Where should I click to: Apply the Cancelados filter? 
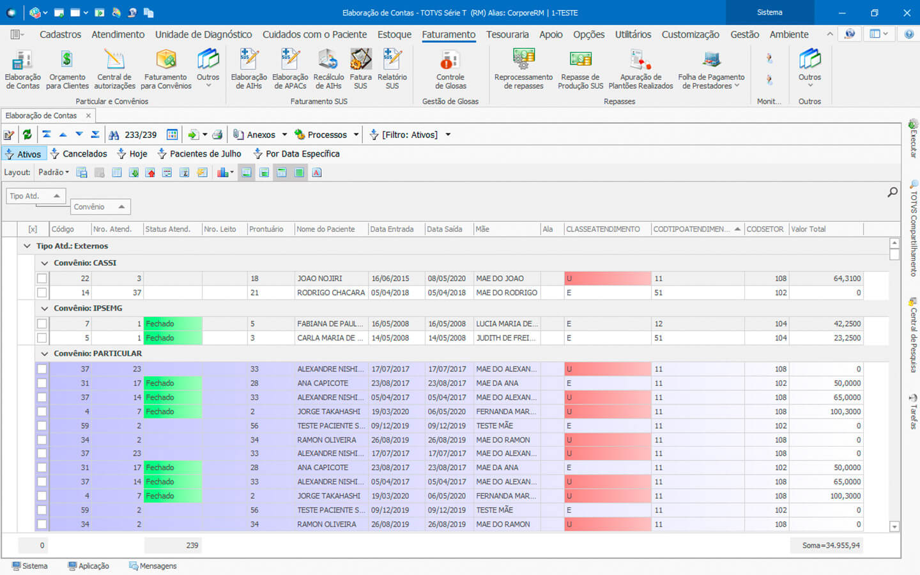click(x=79, y=154)
